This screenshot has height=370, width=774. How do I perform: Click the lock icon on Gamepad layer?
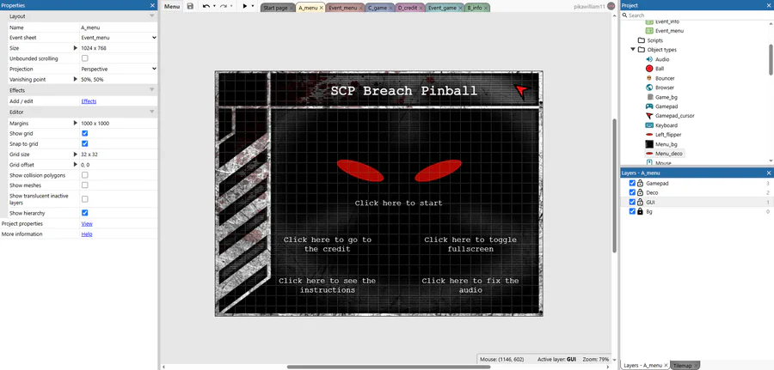point(640,183)
